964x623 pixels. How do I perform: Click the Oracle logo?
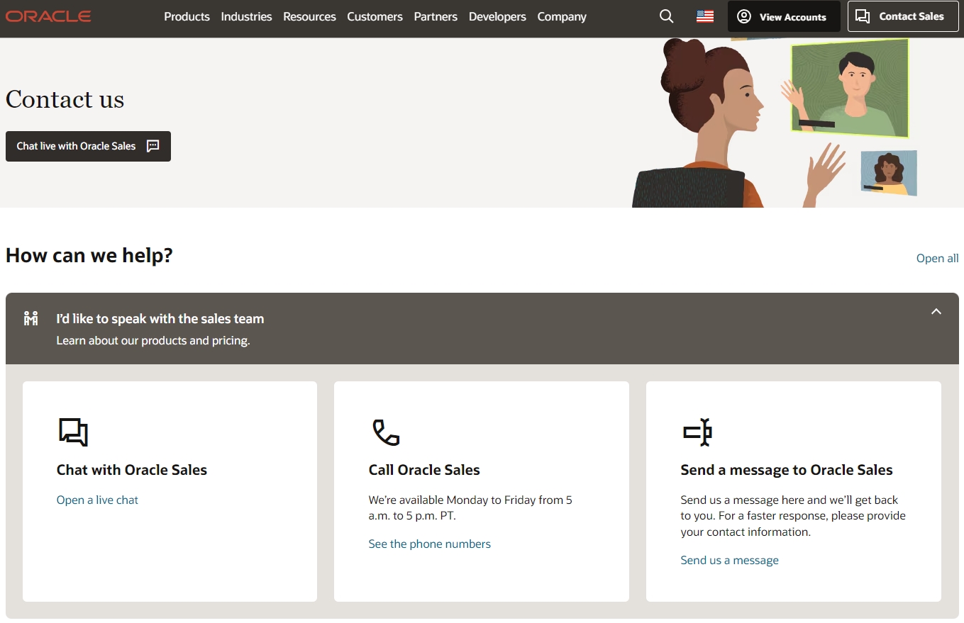[x=48, y=16]
